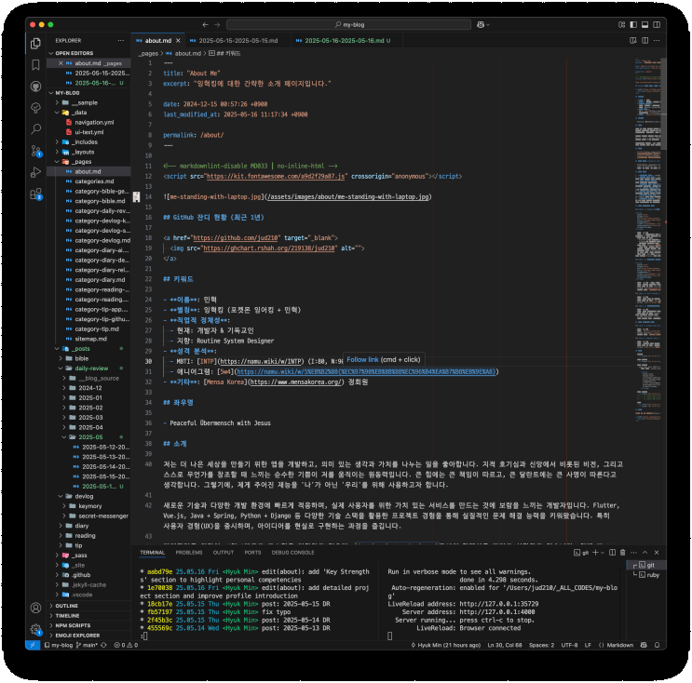Open the Extensions view with badge 2

(x=35, y=194)
